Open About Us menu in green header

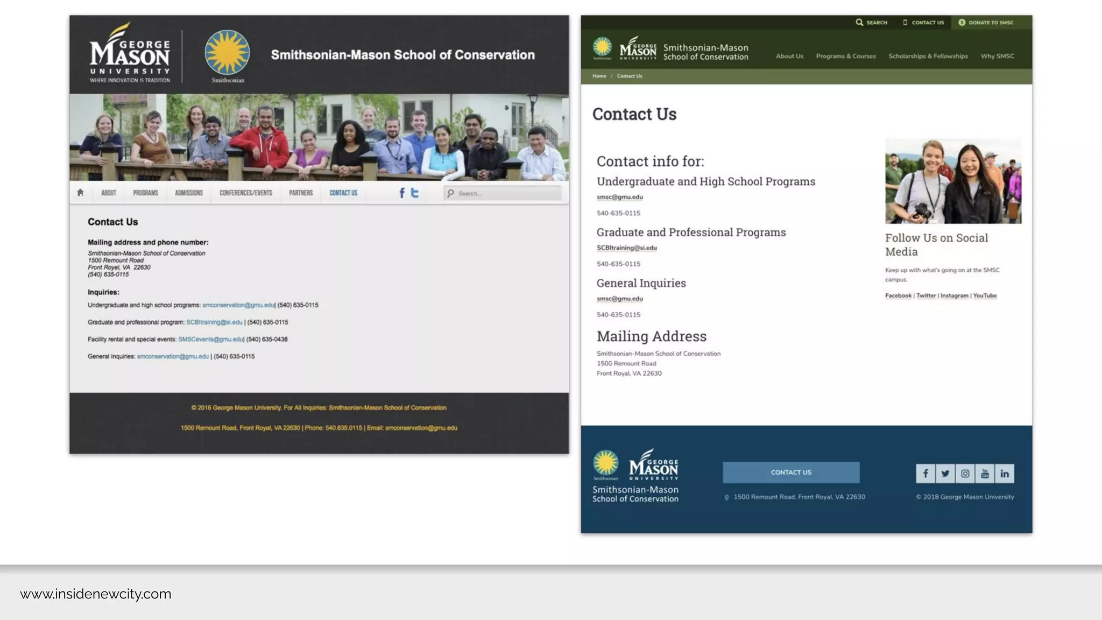[789, 56]
